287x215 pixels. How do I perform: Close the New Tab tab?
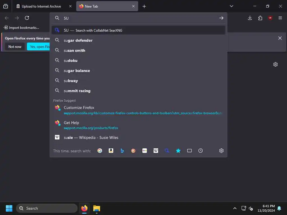click(133, 6)
